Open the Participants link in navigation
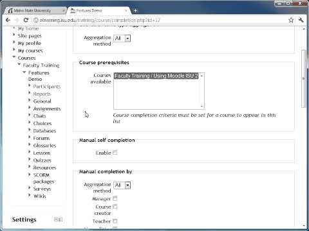Screen dimensions: 309x231 [47, 87]
